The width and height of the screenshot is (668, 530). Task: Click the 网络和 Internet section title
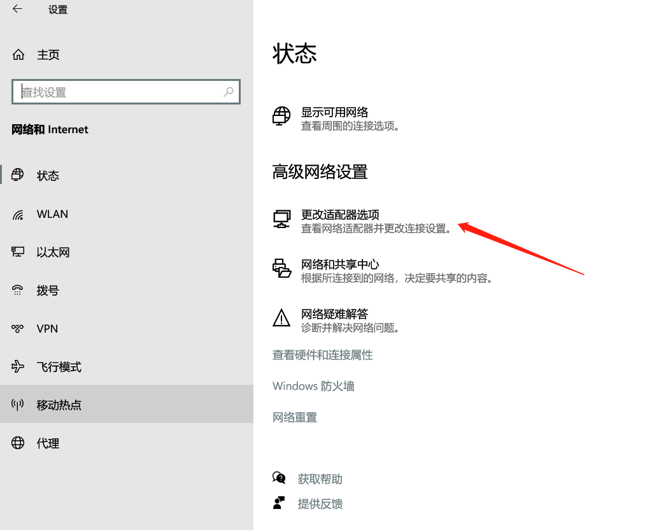pos(50,129)
